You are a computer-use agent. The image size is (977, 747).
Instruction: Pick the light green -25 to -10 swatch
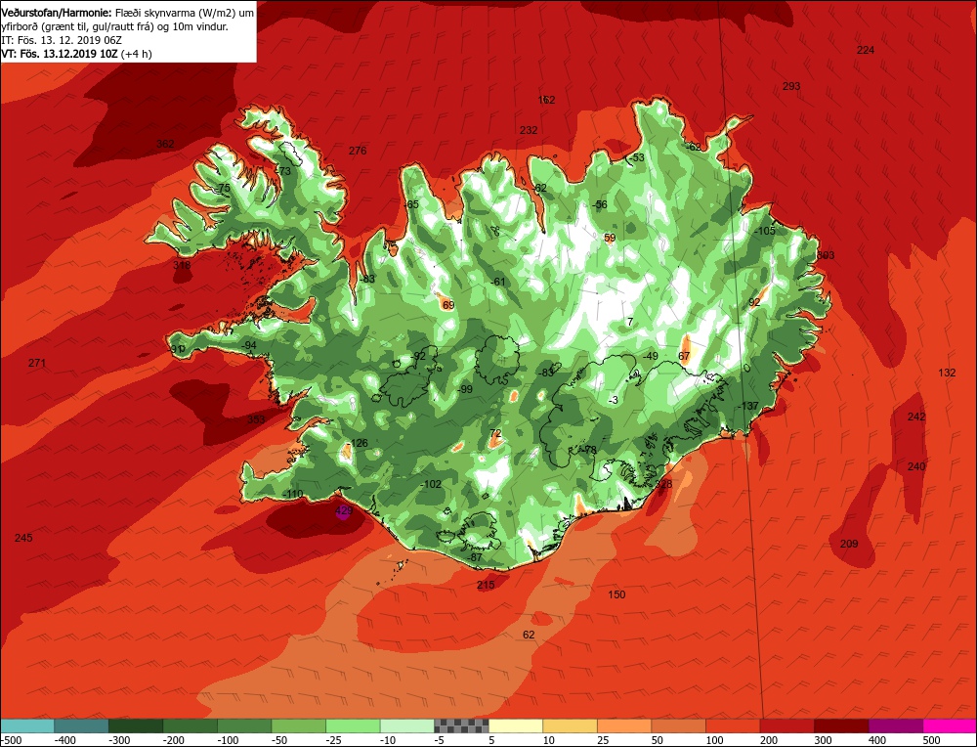353,726
